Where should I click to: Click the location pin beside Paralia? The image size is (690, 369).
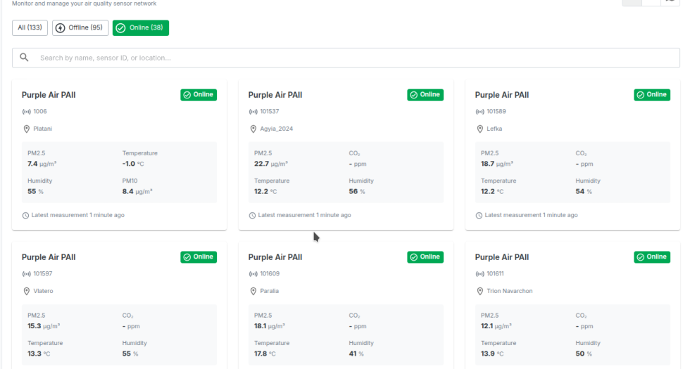pos(253,291)
